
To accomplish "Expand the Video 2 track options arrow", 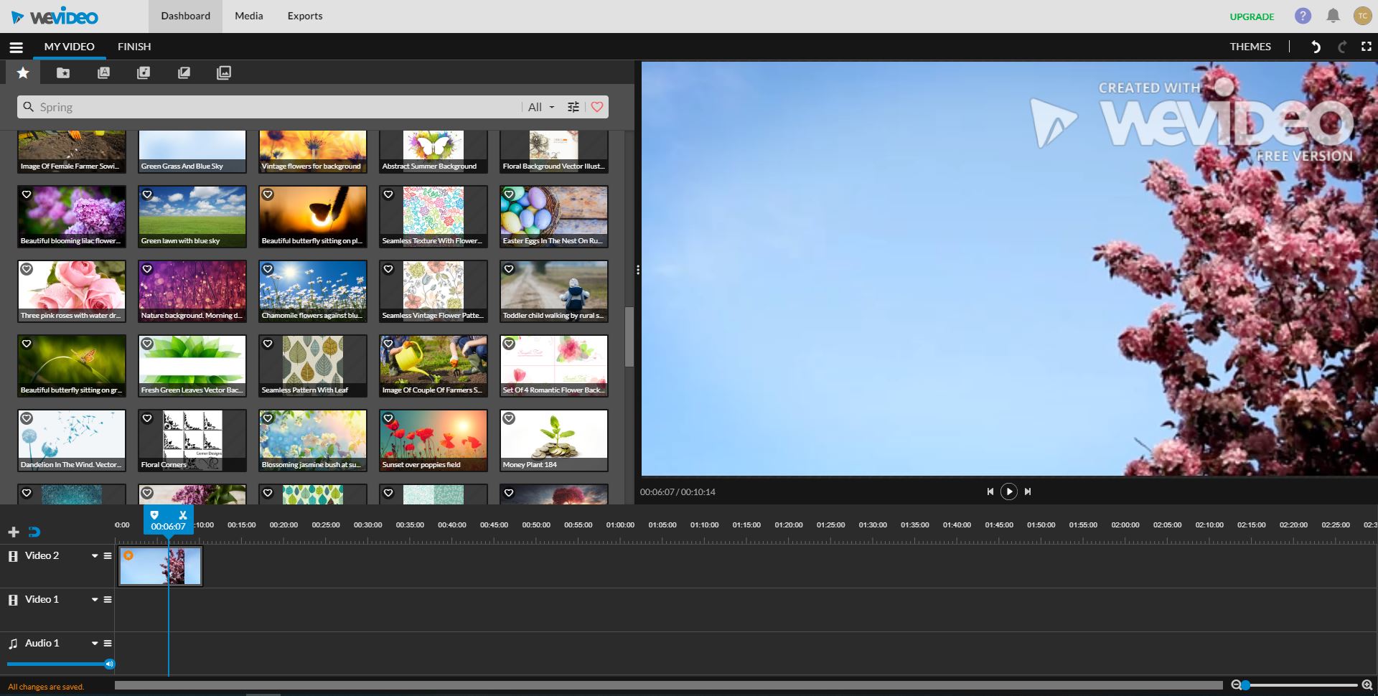I will click(x=94, y=556).
